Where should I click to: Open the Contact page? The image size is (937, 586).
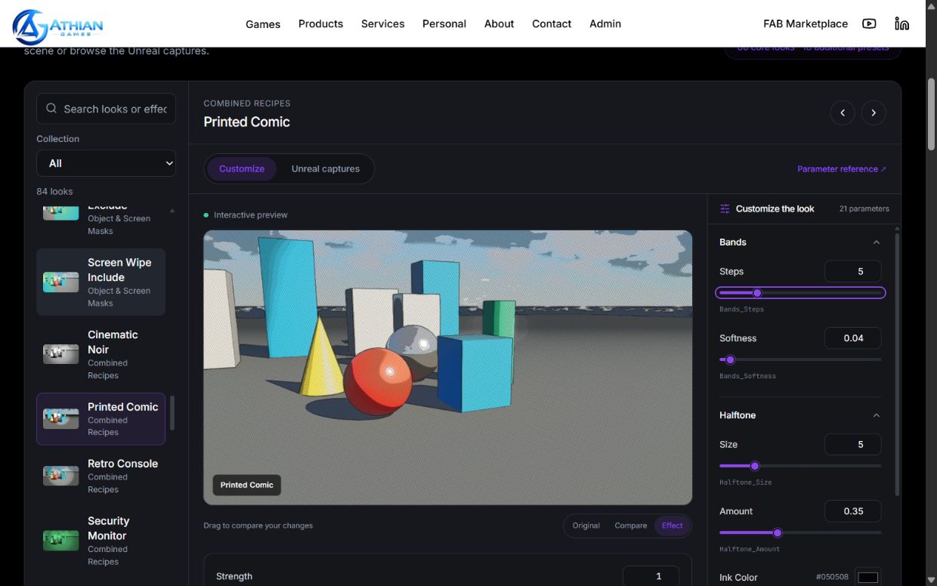coord(552,24)
